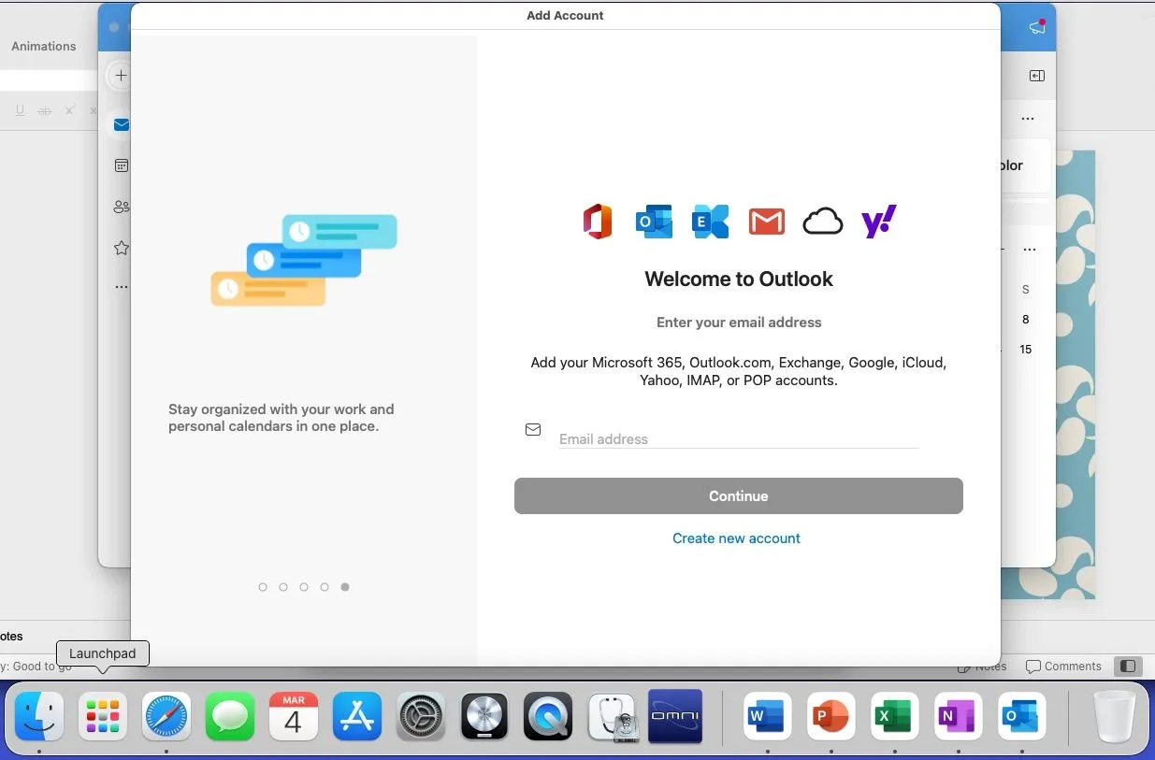Click the ellipsis at bottom of Outlook sidebar
The width and height of the screenshot is (1155, 760).
click(x=121, y=287)
